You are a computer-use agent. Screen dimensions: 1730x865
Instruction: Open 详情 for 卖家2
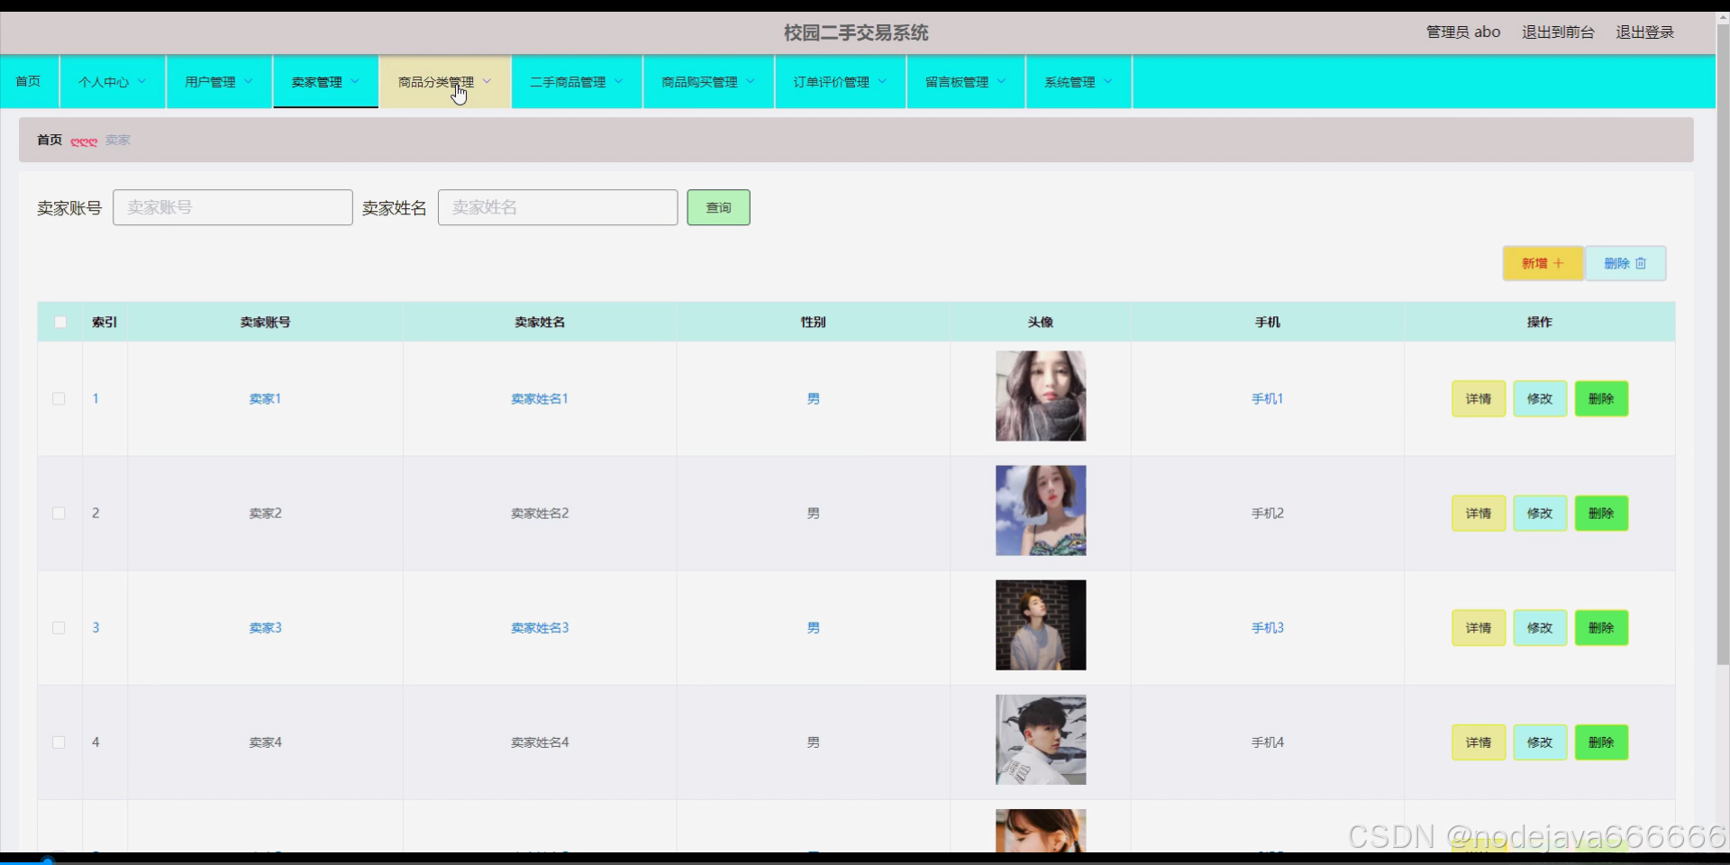point(1479,513)
